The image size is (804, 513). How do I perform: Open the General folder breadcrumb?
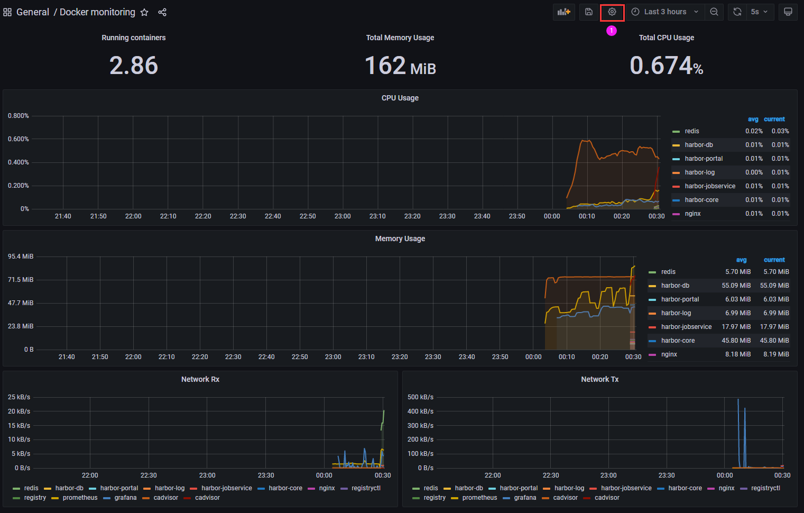point(33,12)
